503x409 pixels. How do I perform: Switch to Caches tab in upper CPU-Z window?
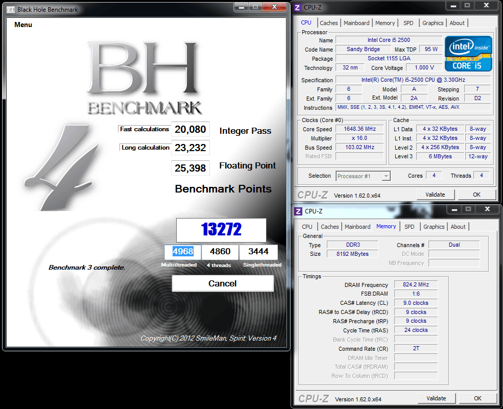pos(328,23)
